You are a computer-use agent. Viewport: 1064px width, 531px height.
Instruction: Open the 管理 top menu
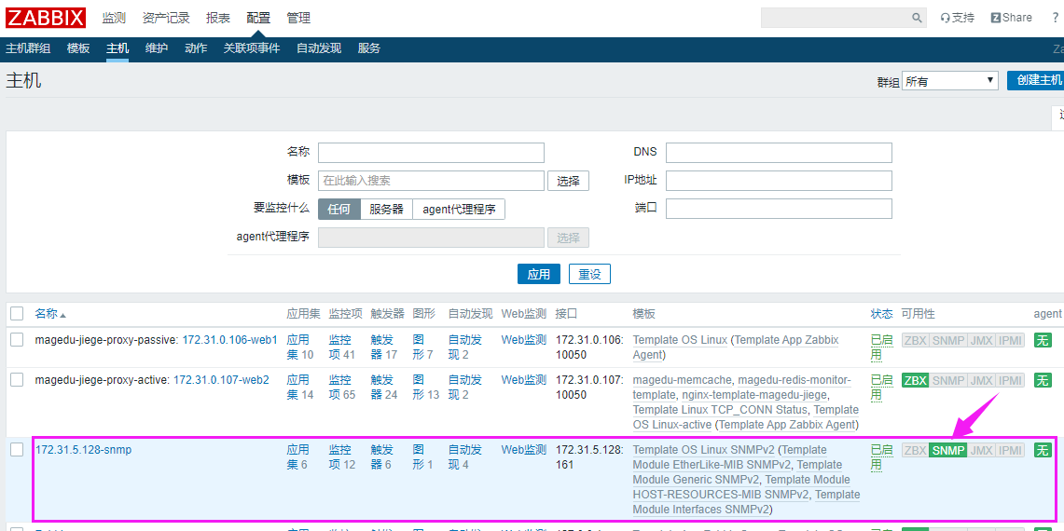297,18
